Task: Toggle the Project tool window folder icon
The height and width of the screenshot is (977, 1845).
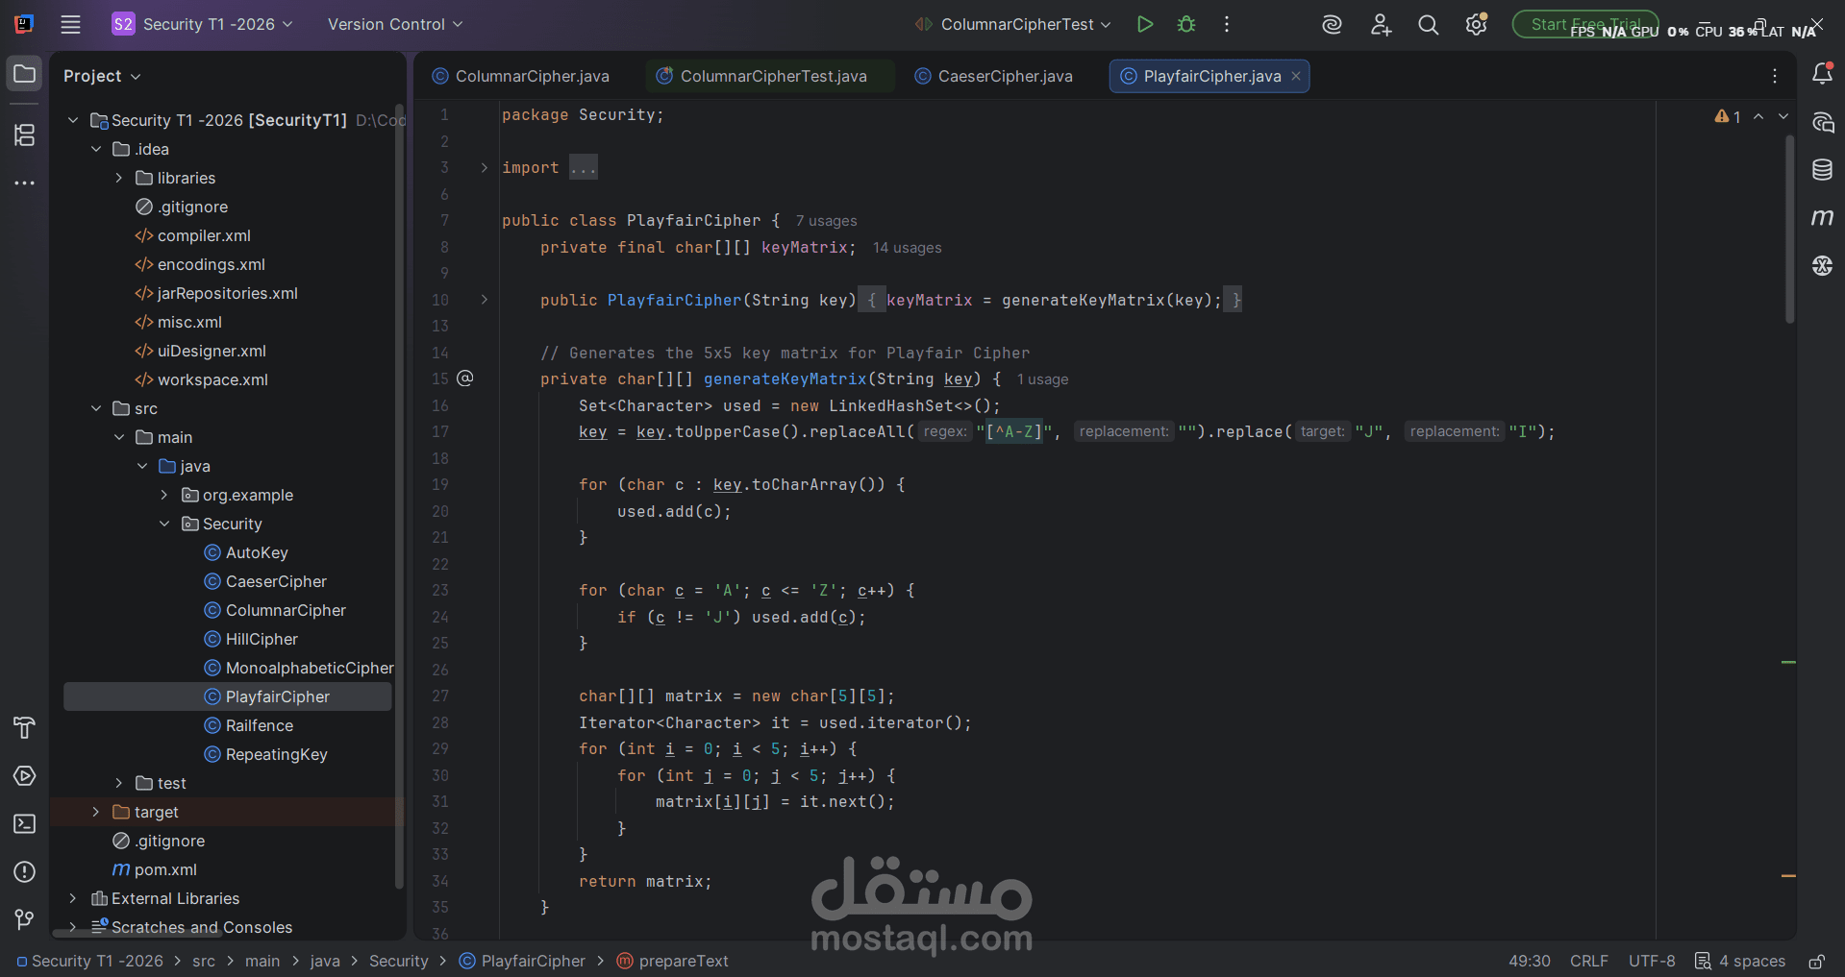Action: 24,74
